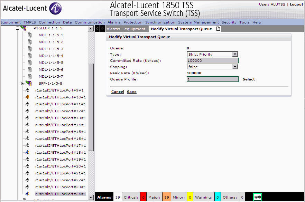Go to previous tab with left arrow

(98, 29)
